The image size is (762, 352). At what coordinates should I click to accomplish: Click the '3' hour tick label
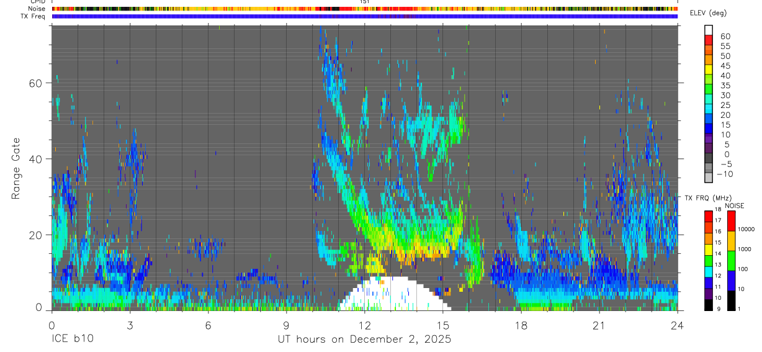pos(130,326)
